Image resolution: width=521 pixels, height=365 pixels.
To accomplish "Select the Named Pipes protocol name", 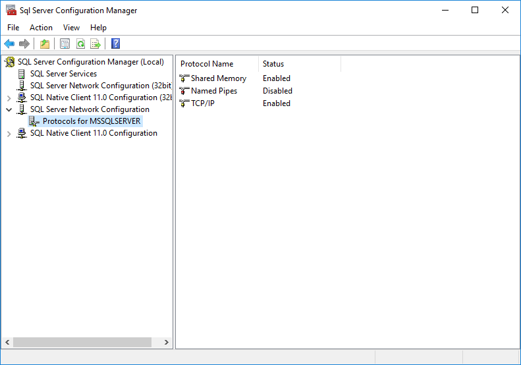I will click(x=214, y=91).
